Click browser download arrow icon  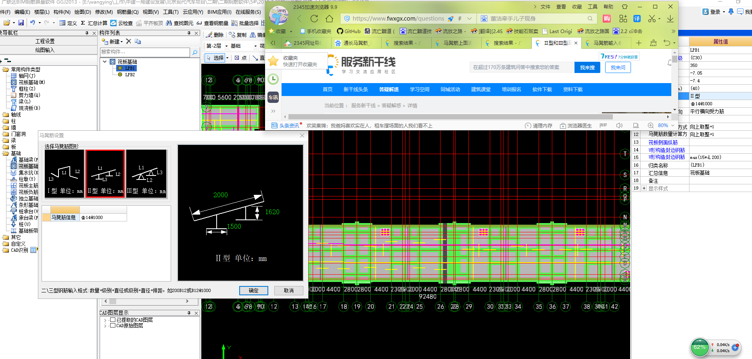pos(670,19)
